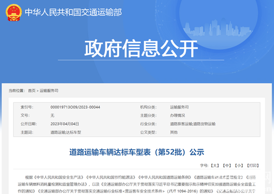The height and width of the screenshot is (194, 274).
Task: Open 运输服务司 breadcrumb link
Action: coord(49,91)
